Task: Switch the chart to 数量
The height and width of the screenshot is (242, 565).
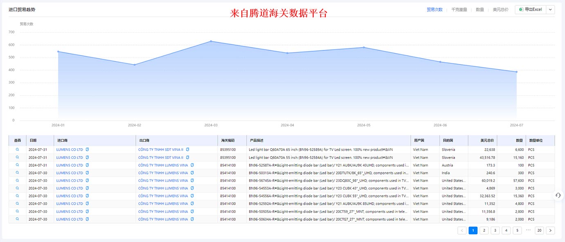Action: tap(480, 9)
